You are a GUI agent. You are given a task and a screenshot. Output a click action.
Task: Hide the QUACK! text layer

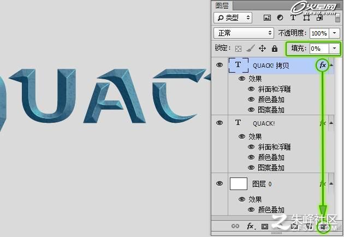click(x=220, y=123)
